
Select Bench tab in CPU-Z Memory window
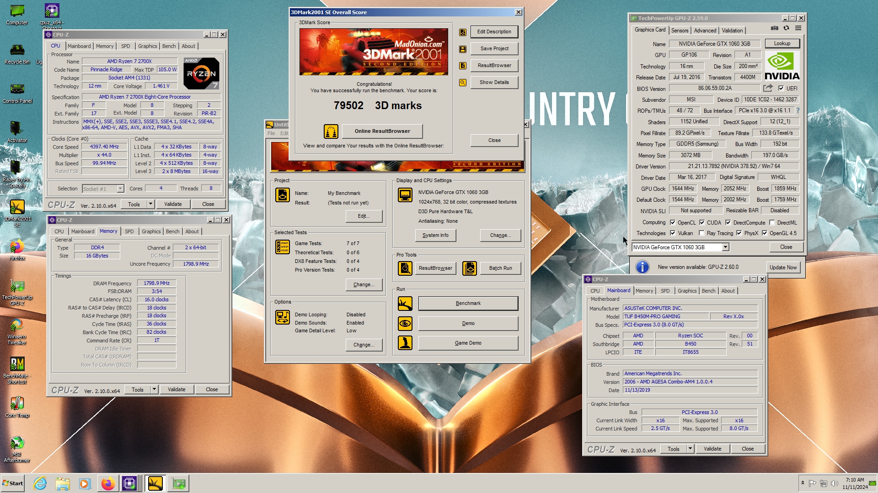pos(172,231)
